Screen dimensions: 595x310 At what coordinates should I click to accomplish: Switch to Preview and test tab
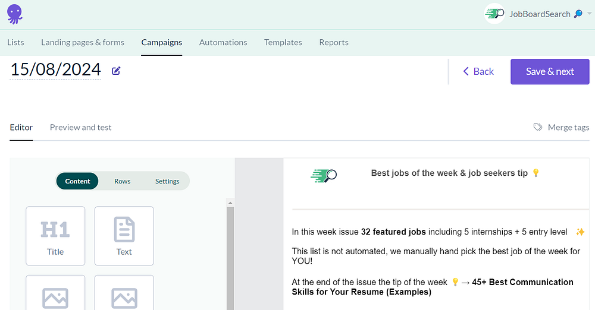[80, 127]
